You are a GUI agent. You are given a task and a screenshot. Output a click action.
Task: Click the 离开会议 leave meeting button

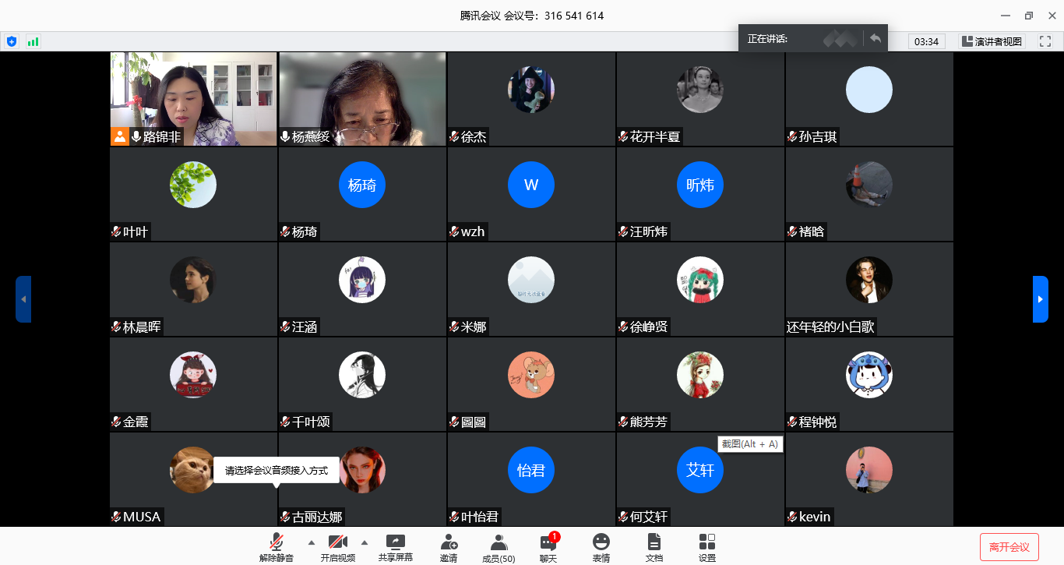click(1009, 547)
